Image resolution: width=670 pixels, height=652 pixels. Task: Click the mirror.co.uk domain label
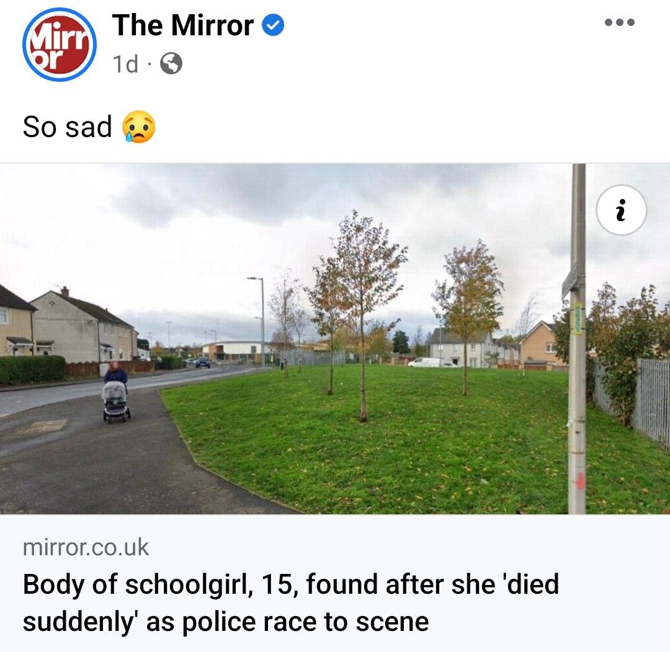(86, 547)
